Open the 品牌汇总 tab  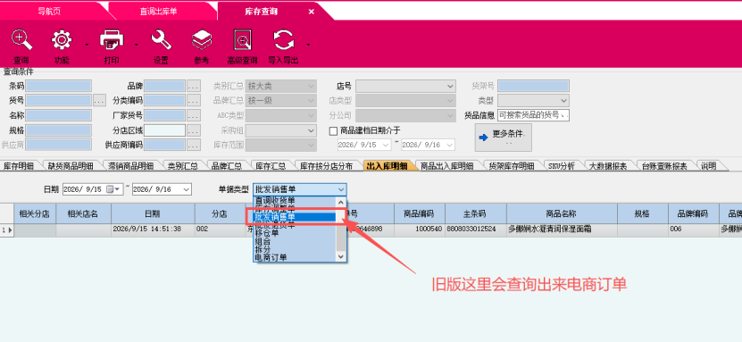(227, 166)
